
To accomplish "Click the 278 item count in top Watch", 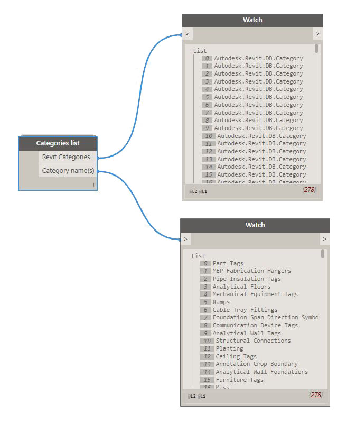I will coord(310,190).
